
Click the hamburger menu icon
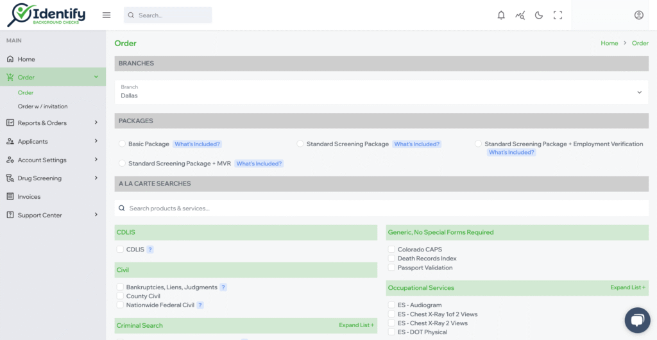pos(107,15)
